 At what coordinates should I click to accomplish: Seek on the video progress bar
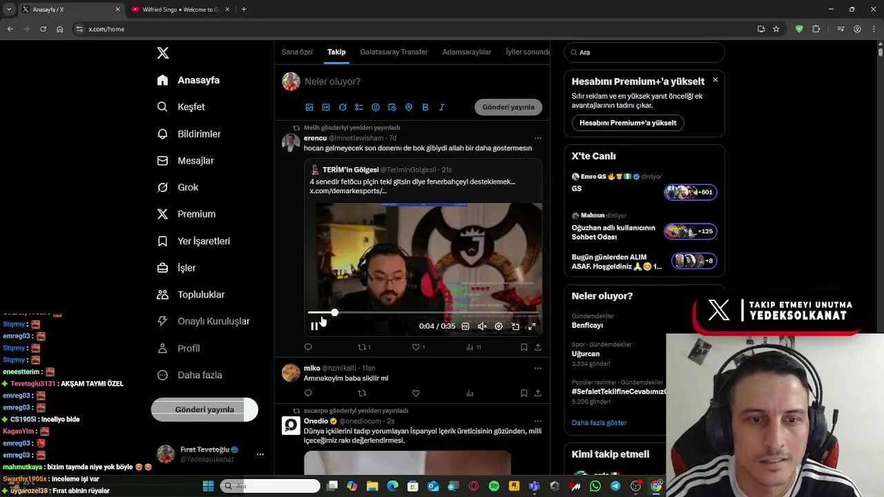[423, 313]
